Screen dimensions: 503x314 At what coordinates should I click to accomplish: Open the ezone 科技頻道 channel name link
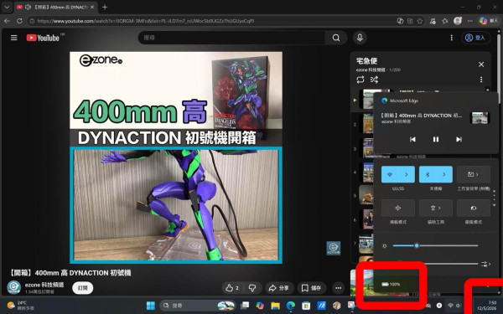tap(44, 285)
